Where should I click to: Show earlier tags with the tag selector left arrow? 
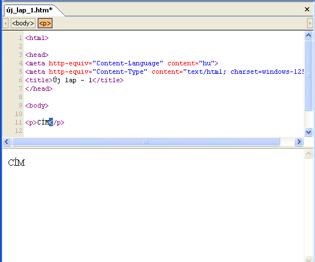(6, 23)
